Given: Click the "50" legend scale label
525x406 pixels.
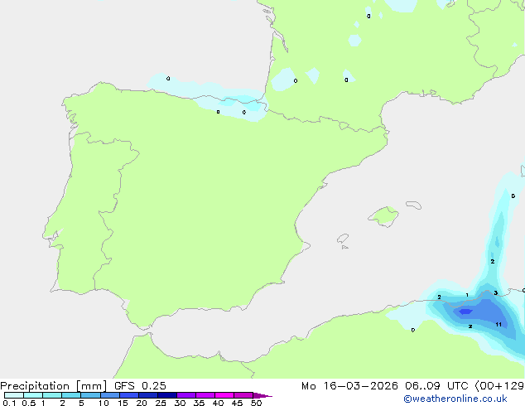Looking at the screenshot, I should [x=256, y=403].
